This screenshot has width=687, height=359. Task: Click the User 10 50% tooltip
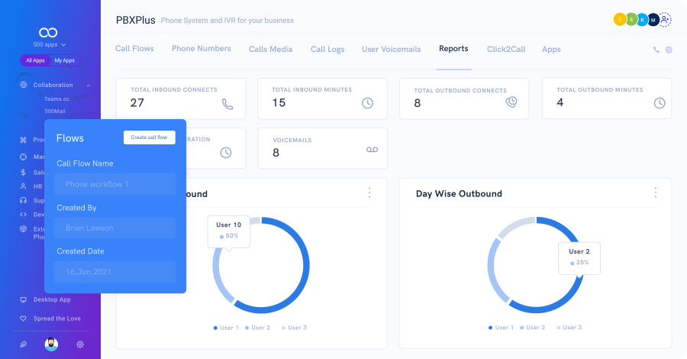click(x=229, y=231)
